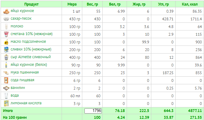
Task: Click the 'Мера' column header
Action: pyautogui.click(x=72, y=4)
